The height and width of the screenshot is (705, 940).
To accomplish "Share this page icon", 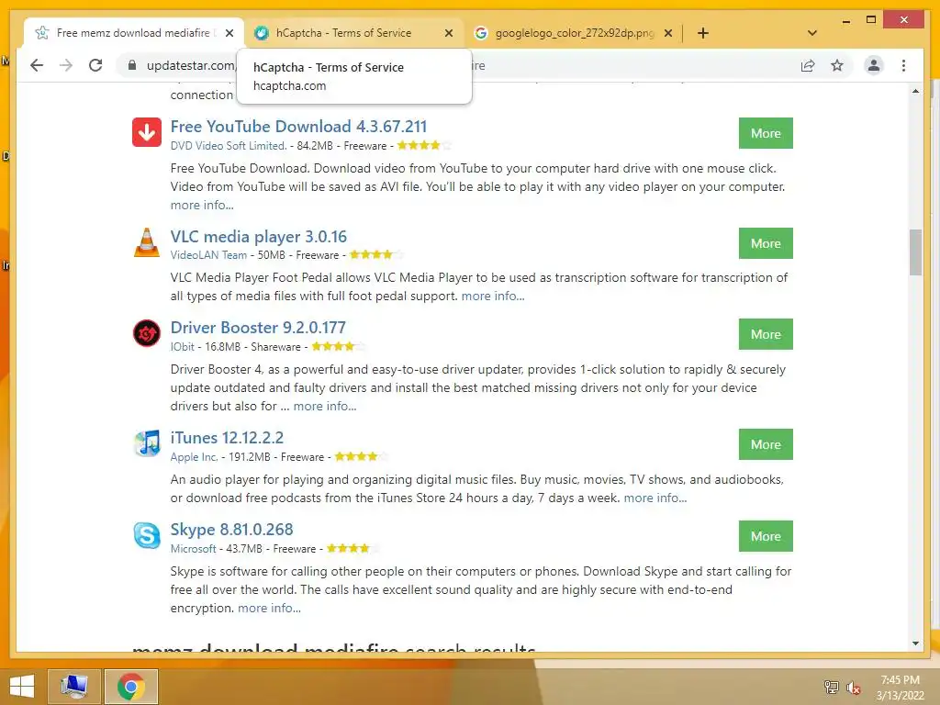I will point(808,65).
